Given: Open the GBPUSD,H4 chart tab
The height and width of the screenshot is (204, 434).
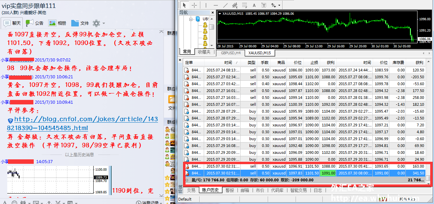Looking at the screenshot, I should [231, 53].
